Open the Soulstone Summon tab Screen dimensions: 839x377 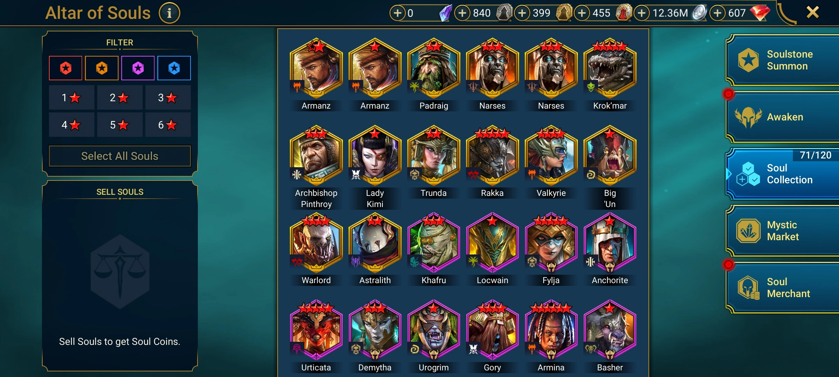(783, 60)
